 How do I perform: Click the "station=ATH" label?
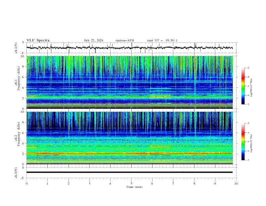click(125, 40)
